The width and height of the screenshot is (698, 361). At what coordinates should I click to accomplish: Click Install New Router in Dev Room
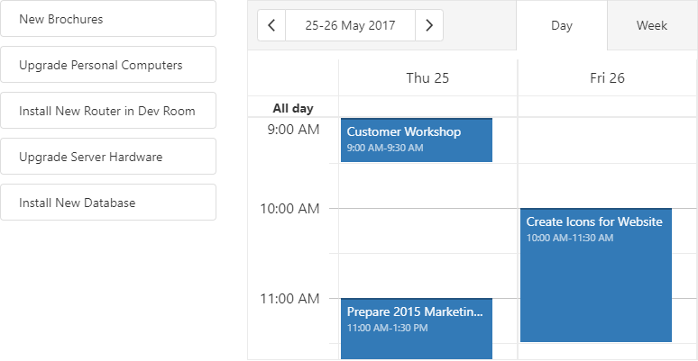tap(108, 111)
